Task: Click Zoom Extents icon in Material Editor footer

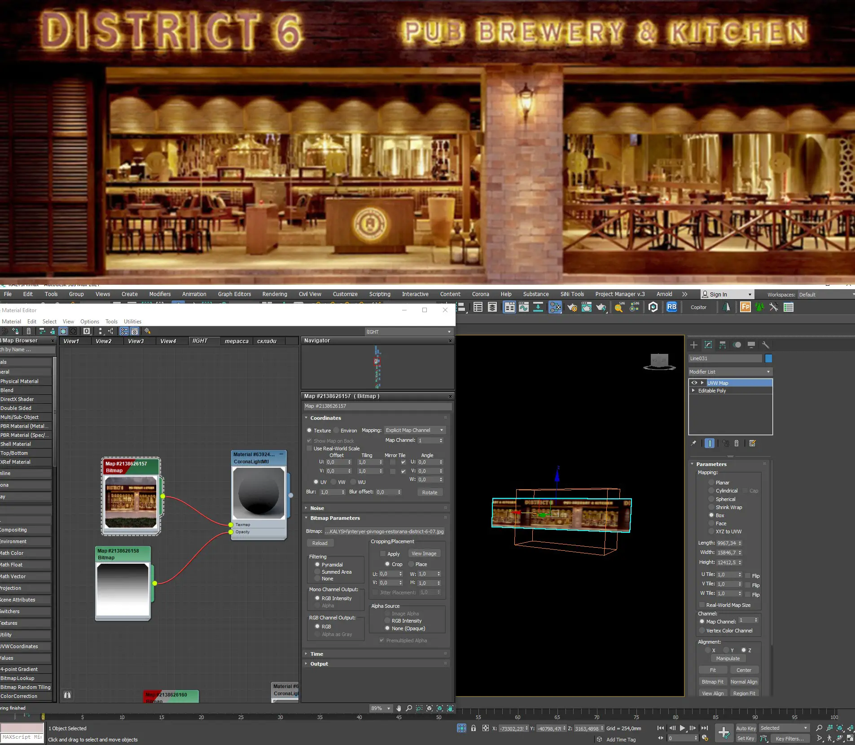Action: click(x=429, y=709)
